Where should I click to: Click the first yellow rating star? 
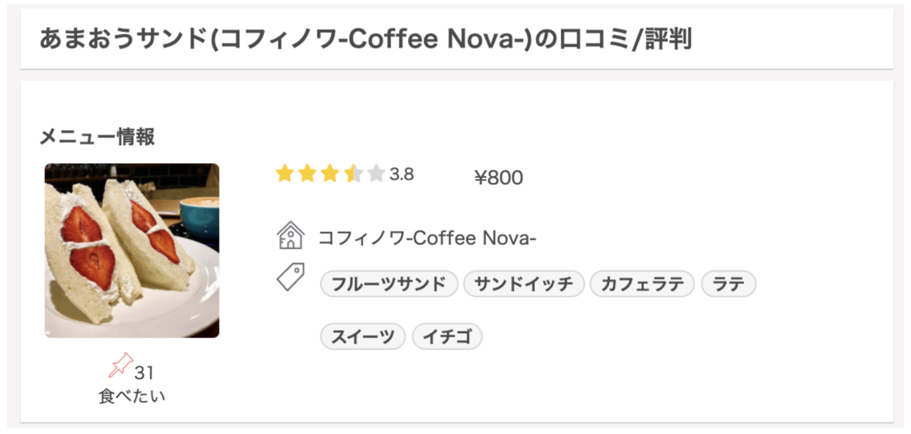click(x=285, y=174)
